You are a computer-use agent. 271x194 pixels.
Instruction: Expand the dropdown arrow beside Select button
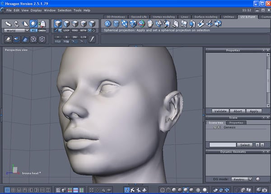[257, 145]
